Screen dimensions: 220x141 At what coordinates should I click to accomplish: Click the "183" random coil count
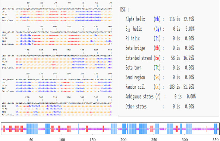coord(172,87)
